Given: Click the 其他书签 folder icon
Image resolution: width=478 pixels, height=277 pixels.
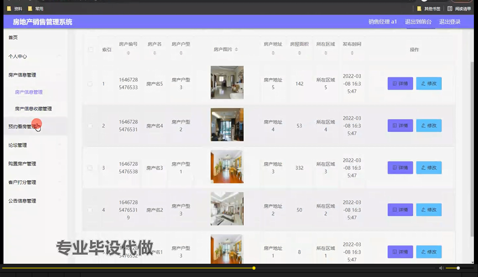Looking at the screenshot, I should (418, 8).
